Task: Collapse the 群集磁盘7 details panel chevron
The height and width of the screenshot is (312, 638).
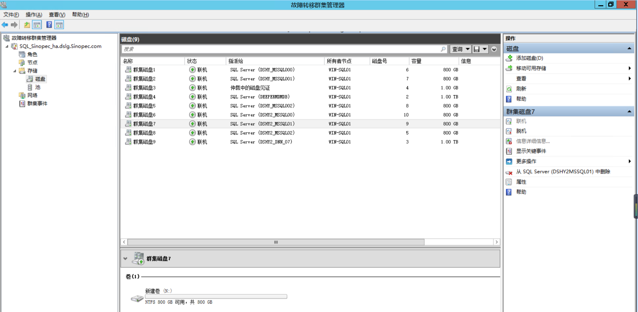Action: click(x=125, y=259)
